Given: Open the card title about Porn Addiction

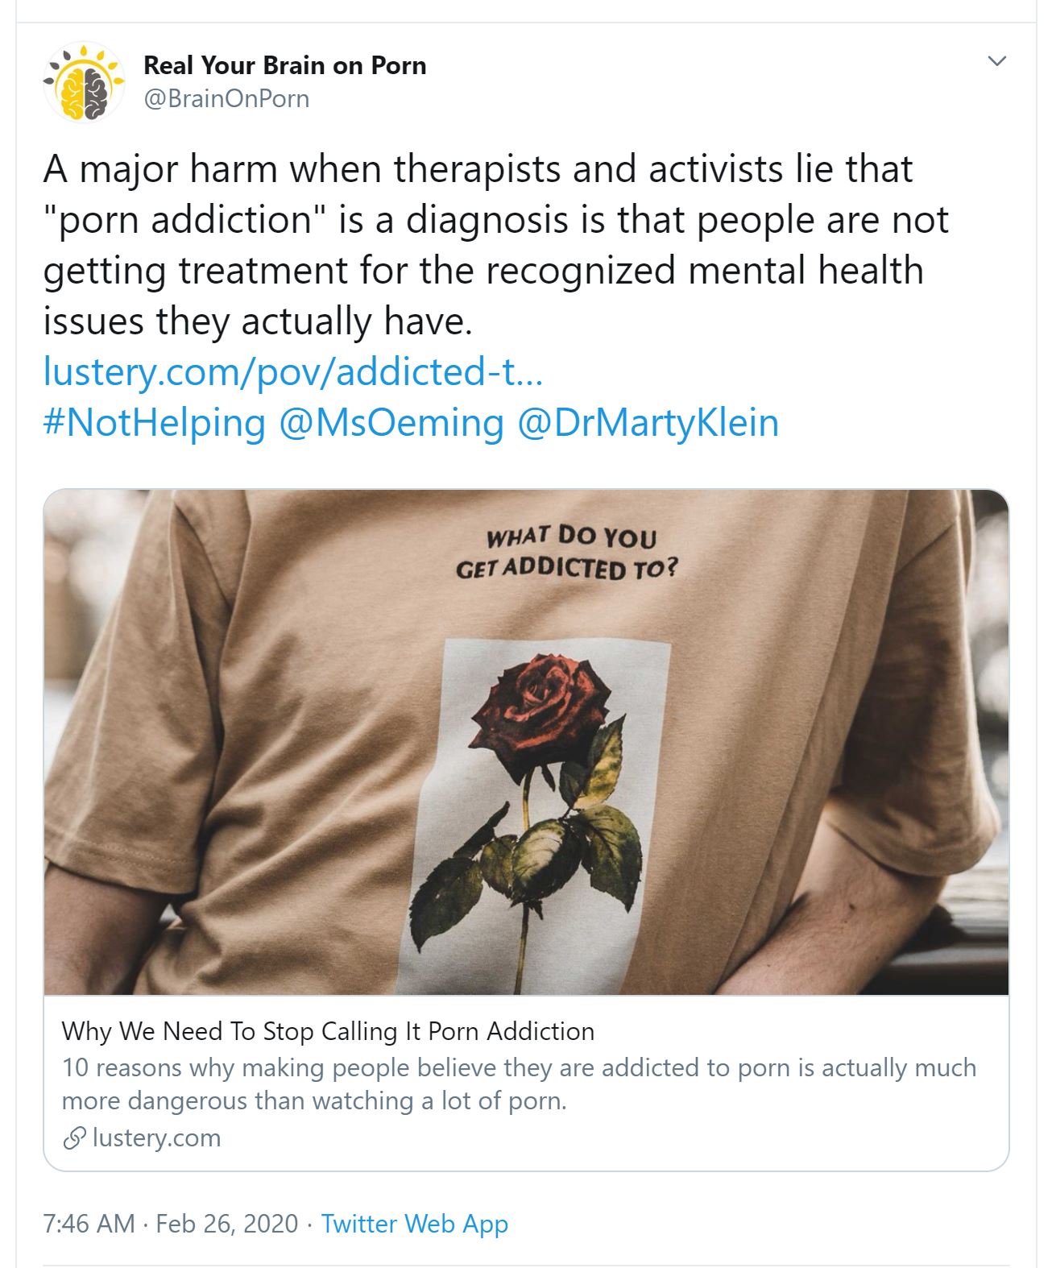Looking at the screenshot, I should (x=328, y=1031).
